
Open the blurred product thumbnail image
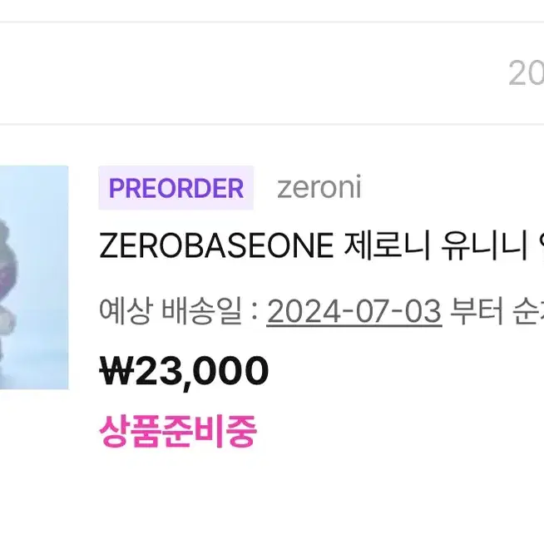34,277
